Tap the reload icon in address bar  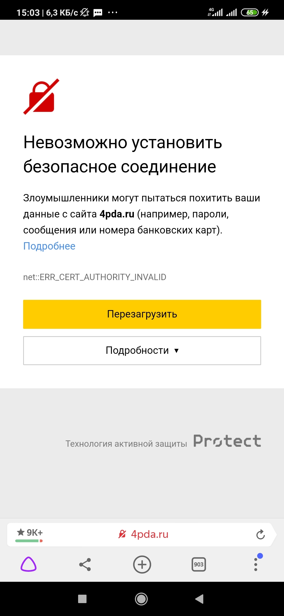260,535
